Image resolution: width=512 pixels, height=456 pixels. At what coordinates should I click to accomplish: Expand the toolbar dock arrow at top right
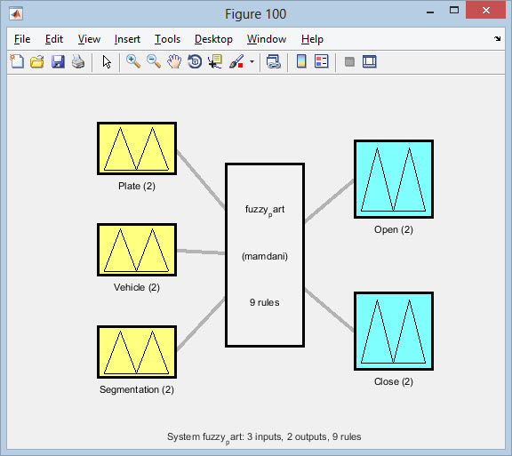pyautogui.click(x=497, y=38)
